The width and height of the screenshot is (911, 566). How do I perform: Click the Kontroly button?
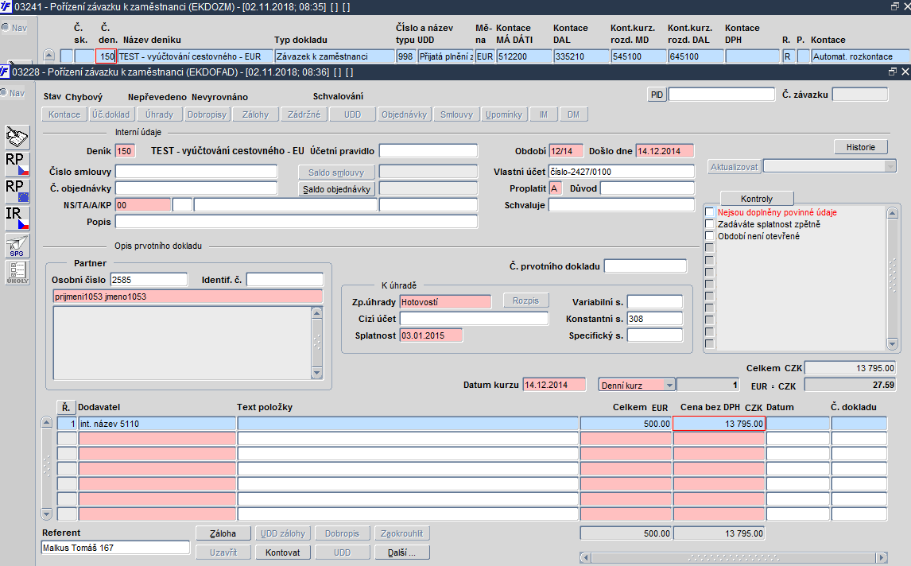click(x=757, y=198)
